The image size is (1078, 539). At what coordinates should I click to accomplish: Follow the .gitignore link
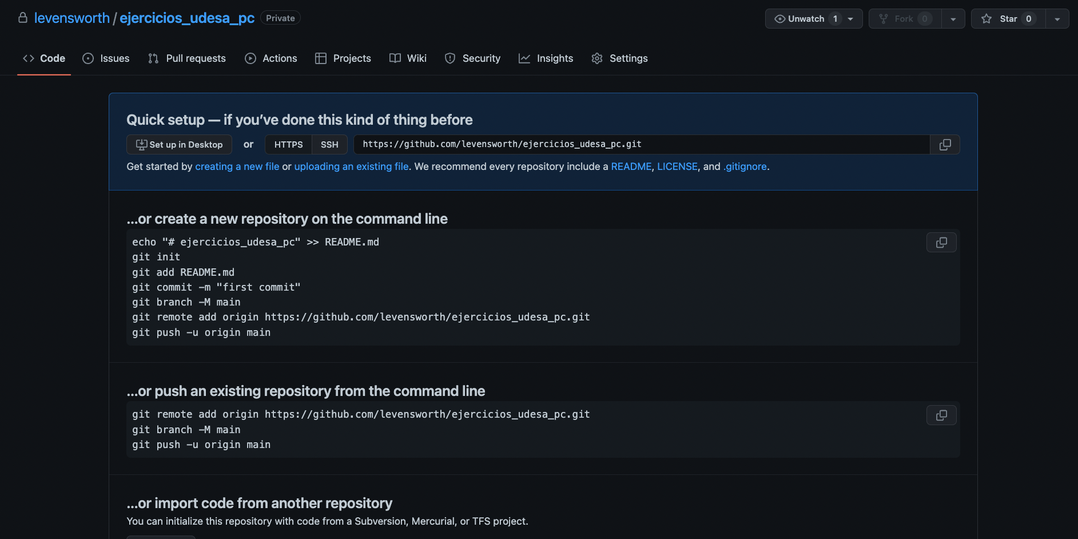coord(745,167)
